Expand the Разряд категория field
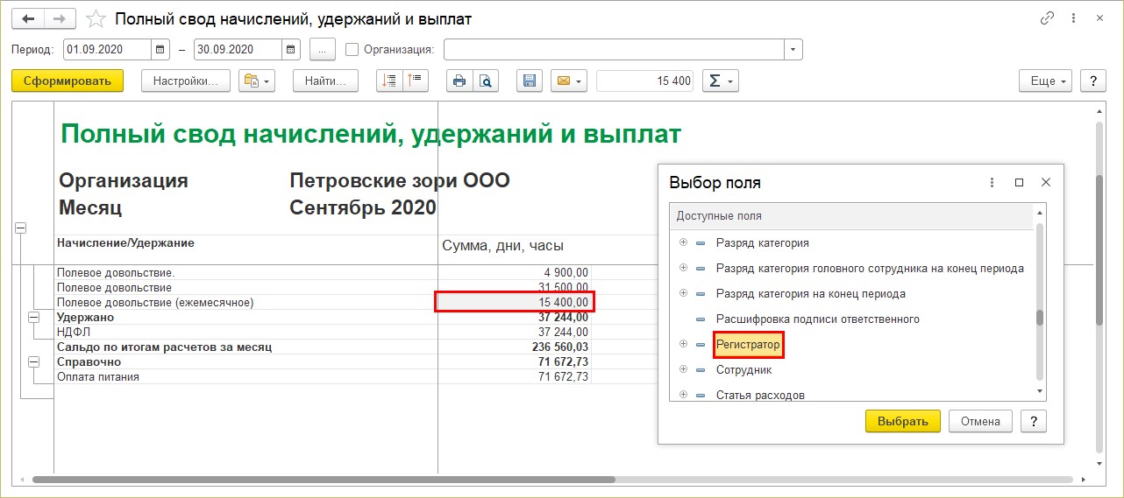 click(x=683, y=242)
